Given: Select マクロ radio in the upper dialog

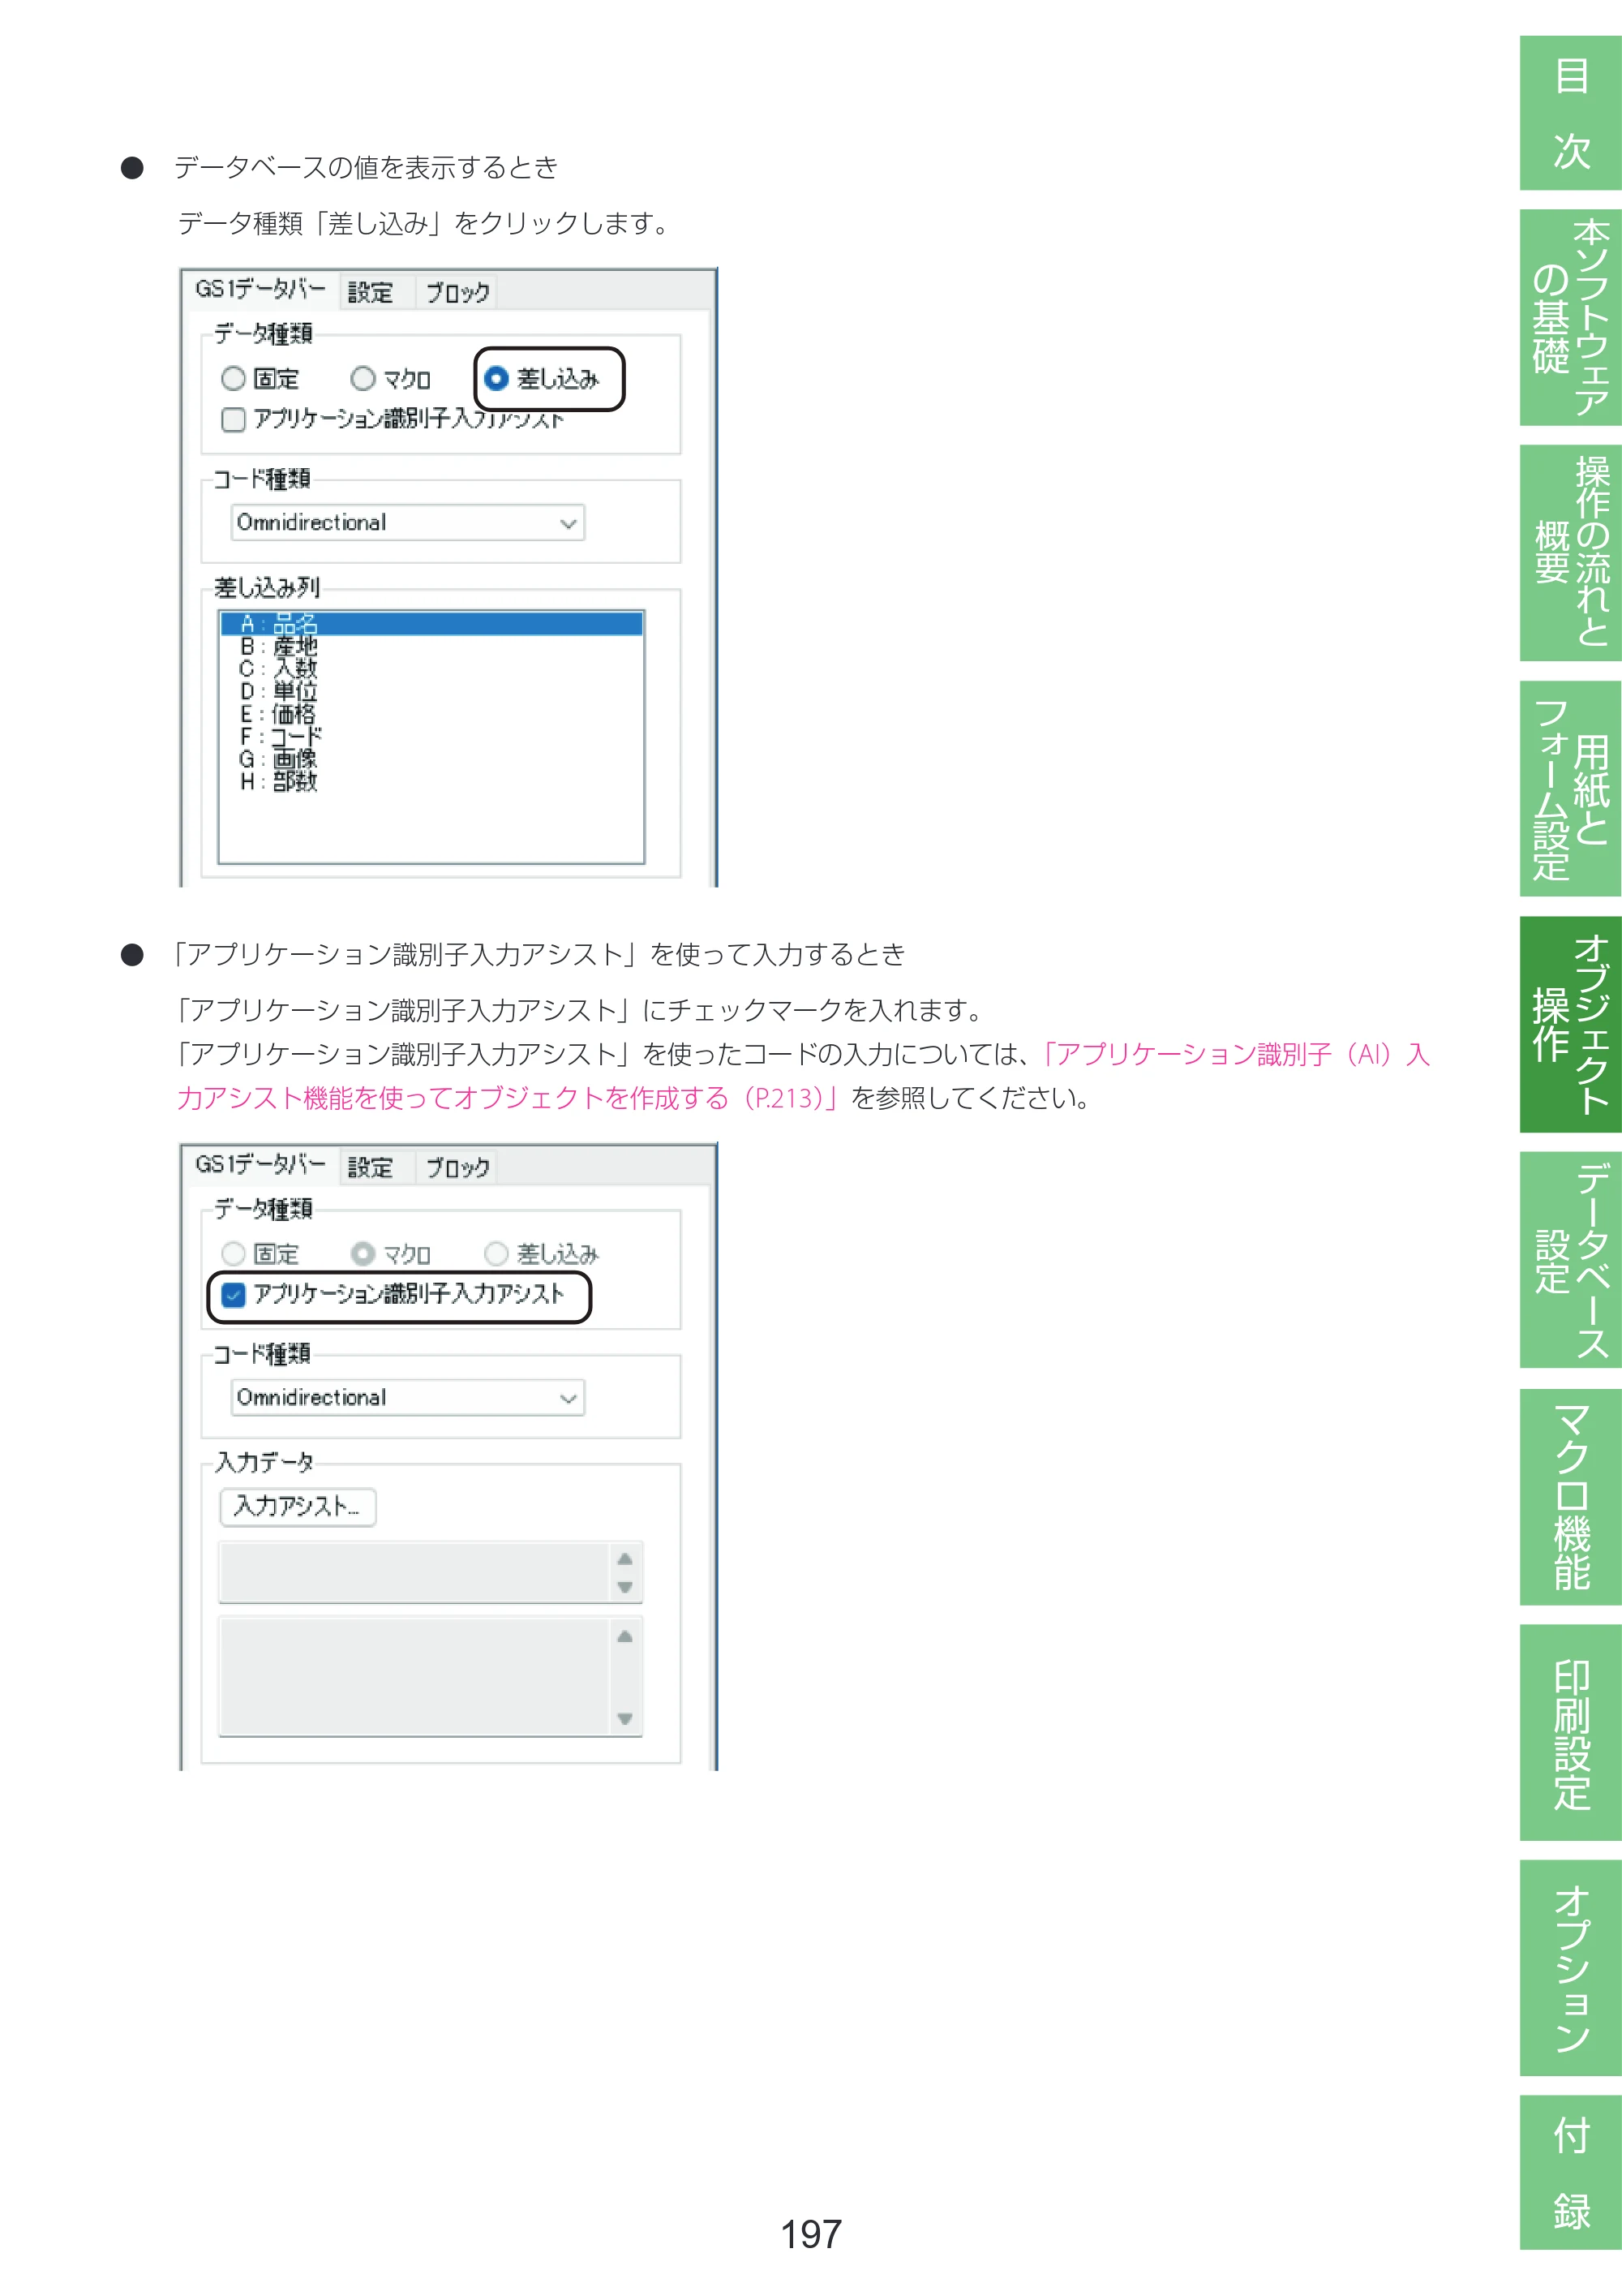Looking at the screenshot, I should (391, 379).
